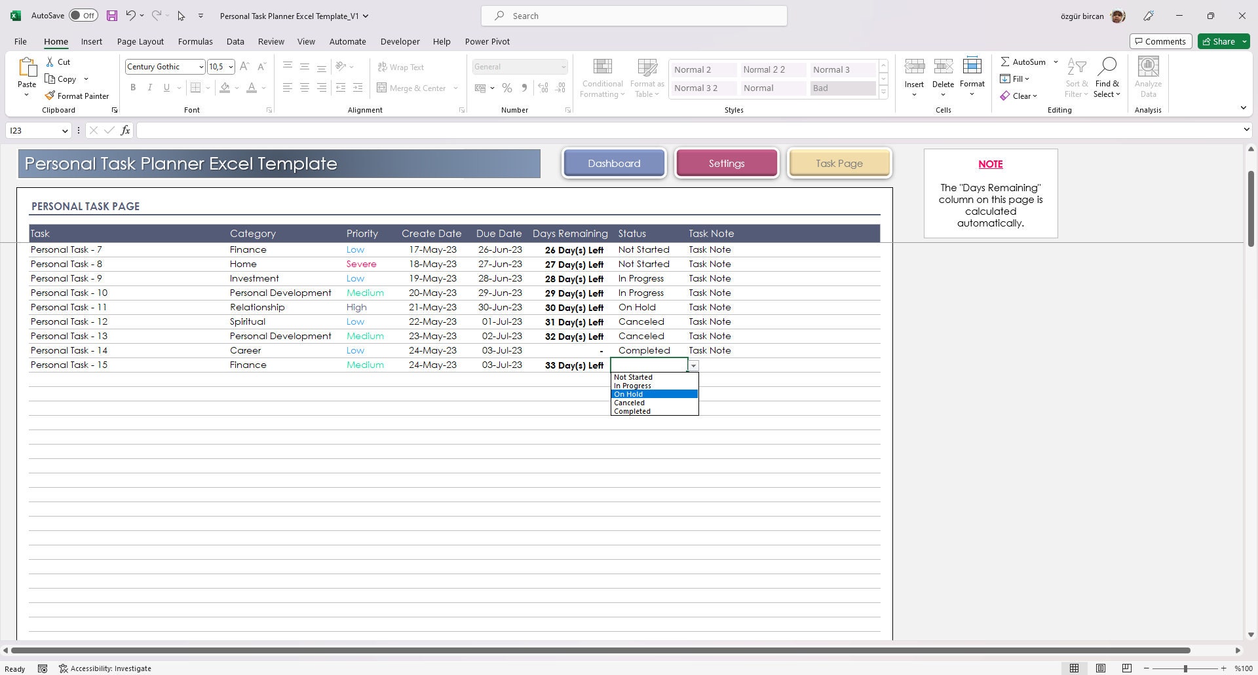Open Find & Select magnifier
The width and height of the screenshot is (1258, 675).
coord(1107,66)
